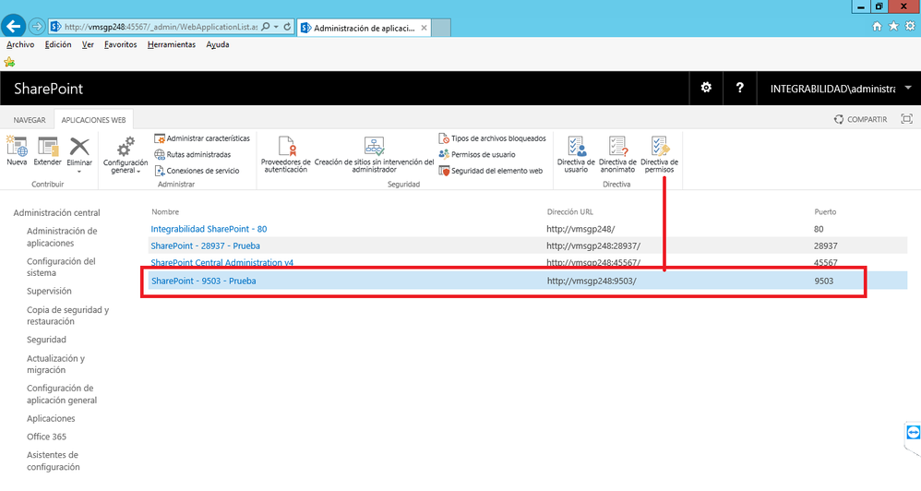Open browser favorites star icon
The width and height of the screenshot is (921, 491).
point(893,27)
